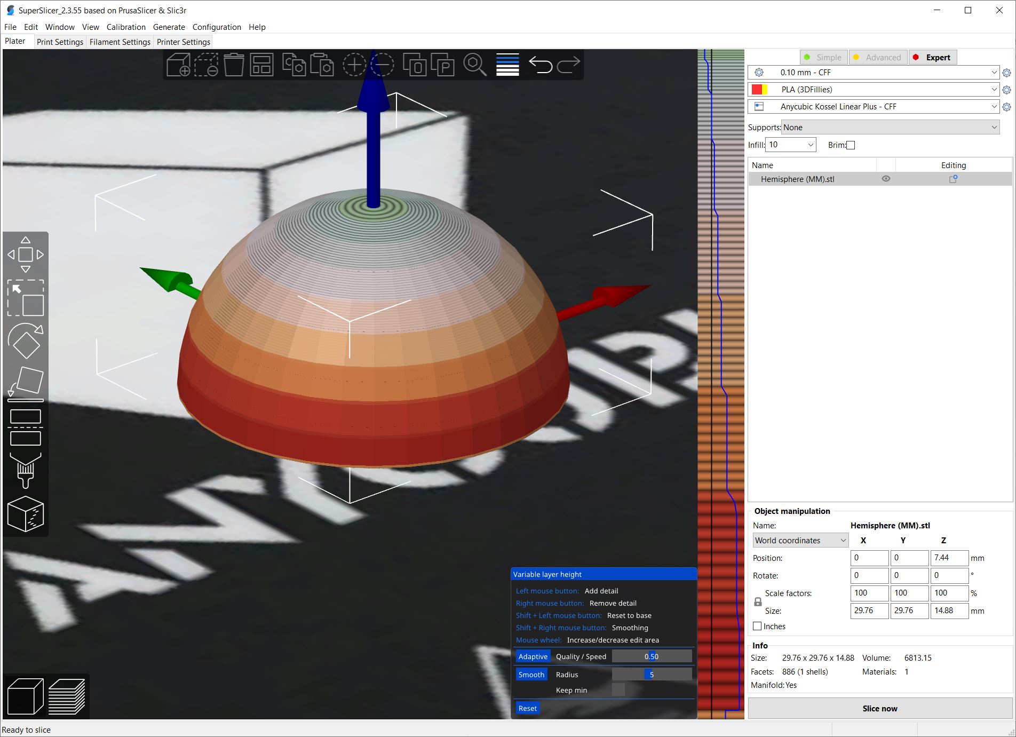The width and height of the screenshot is (1016, 737).
Task: Open the Calibration menu
Action: pos(126,27)
